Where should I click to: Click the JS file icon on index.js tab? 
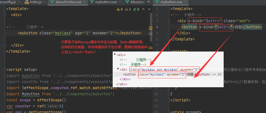coord(27,2)
